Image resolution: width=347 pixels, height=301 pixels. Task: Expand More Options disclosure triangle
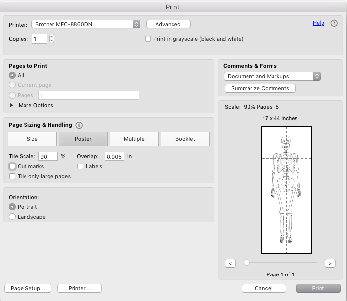[12, 105]
